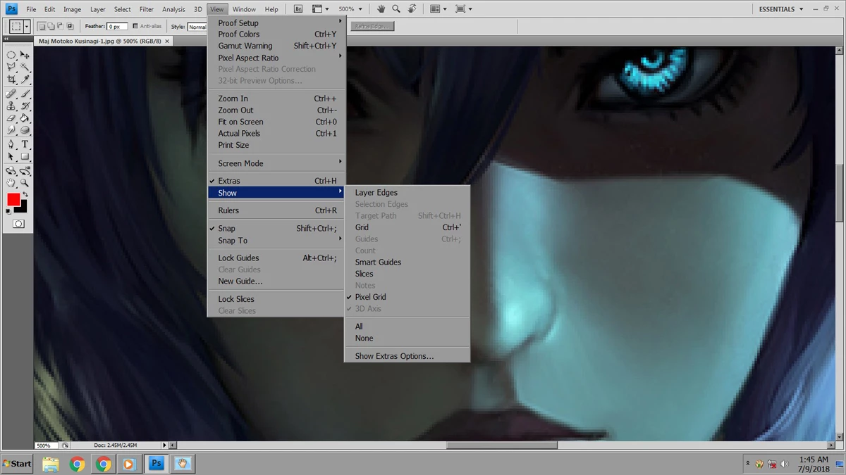Expand the Screen Mode submenu
The width and height of the screenshot is (846, 475).
[276, 163]
